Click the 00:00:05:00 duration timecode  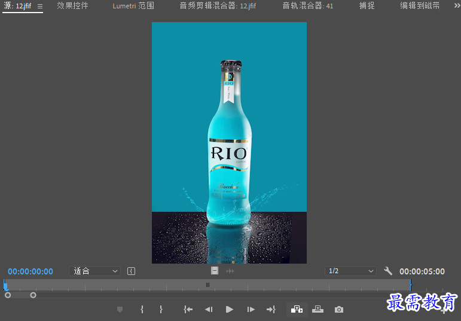point(422,271)
